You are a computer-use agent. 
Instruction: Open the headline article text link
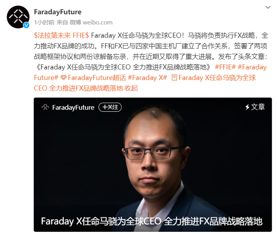click(x=145, y=83)
